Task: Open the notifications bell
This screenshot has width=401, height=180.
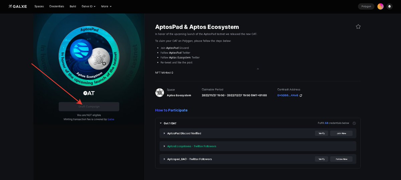Action: (389, 6)
